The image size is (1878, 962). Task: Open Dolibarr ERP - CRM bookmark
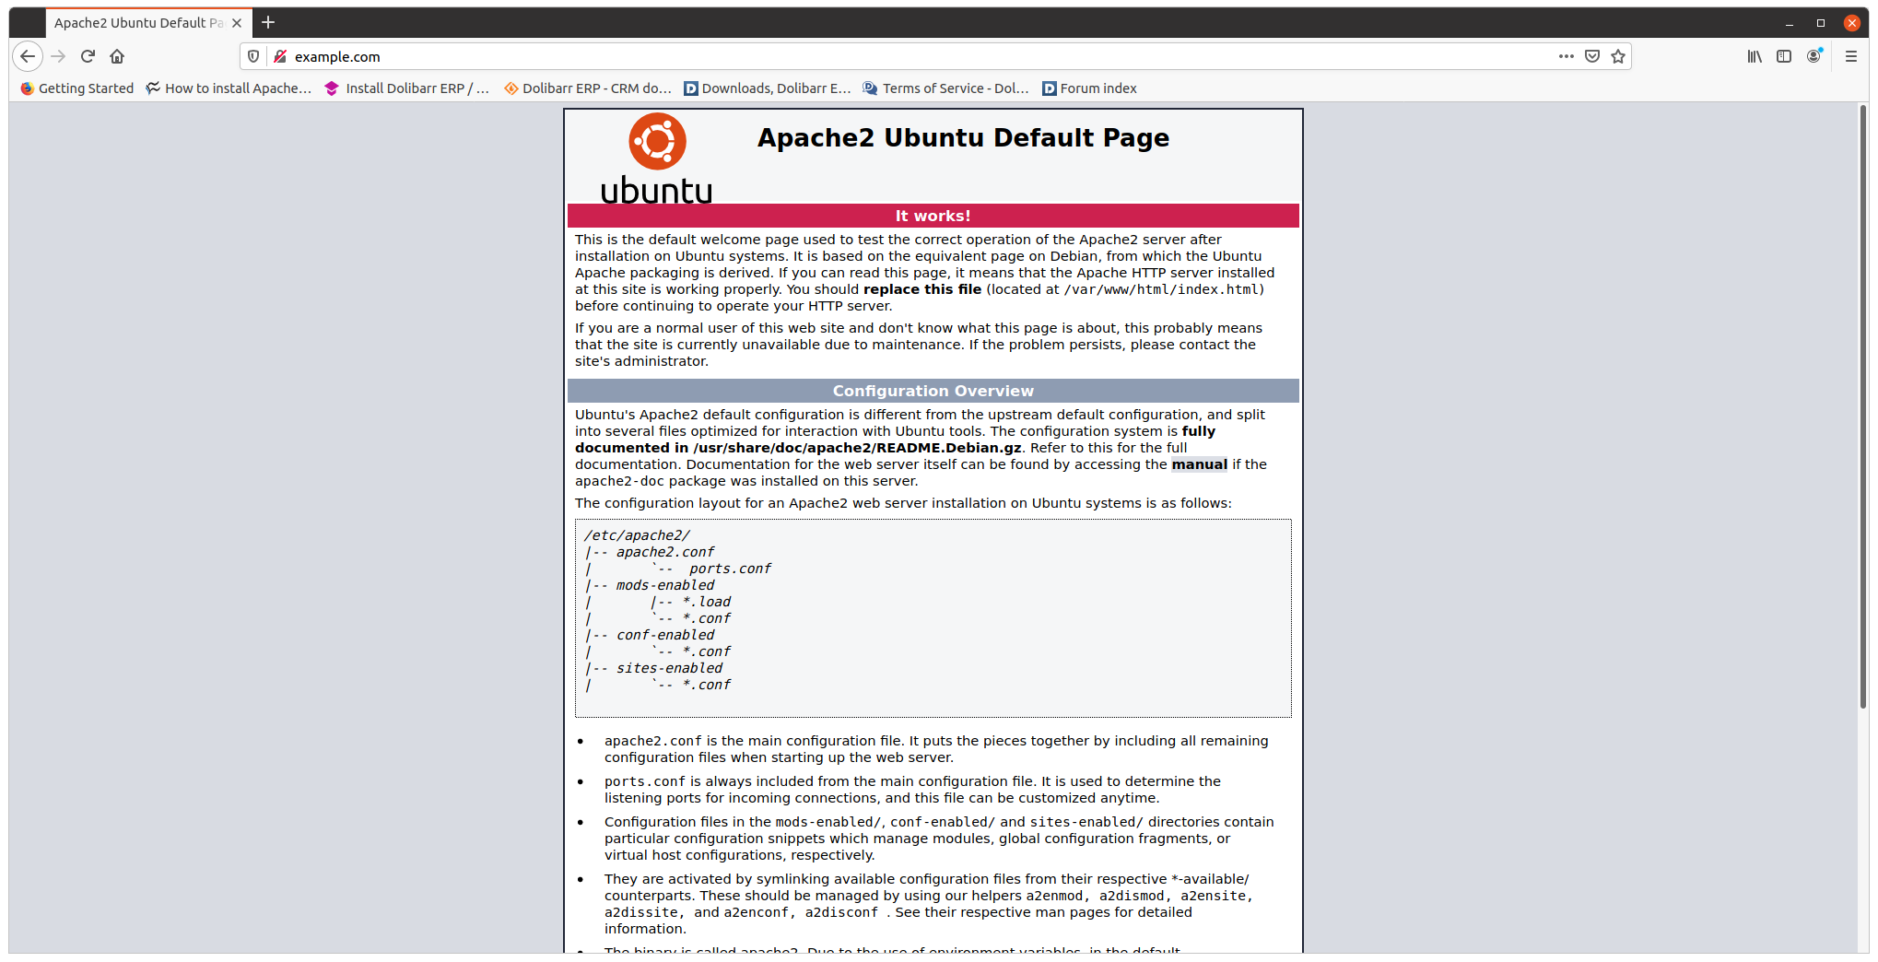tap(587, 88)
